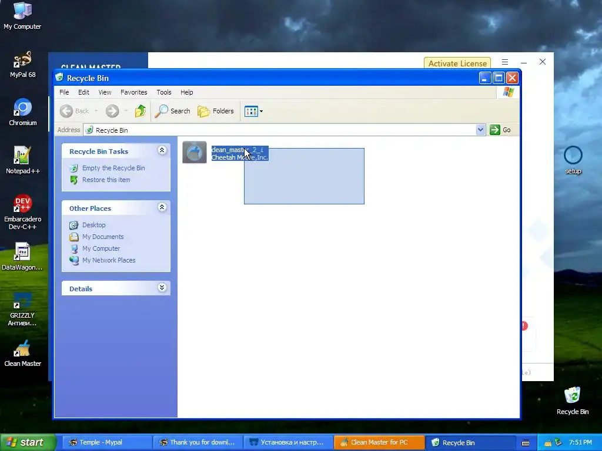This screenshot has height=451, width=602.
Task: Open Chromium desktop shortcut
Action: (22, 112)
